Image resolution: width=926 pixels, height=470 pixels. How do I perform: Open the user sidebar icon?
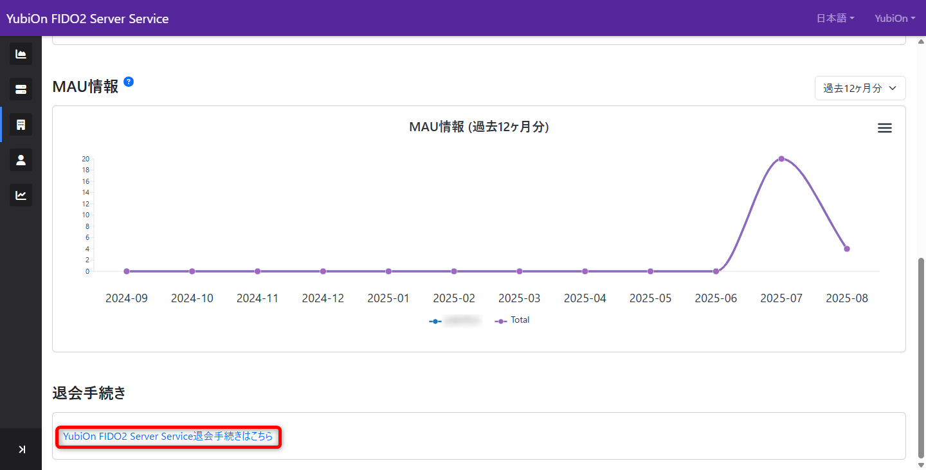pos(21,160)
